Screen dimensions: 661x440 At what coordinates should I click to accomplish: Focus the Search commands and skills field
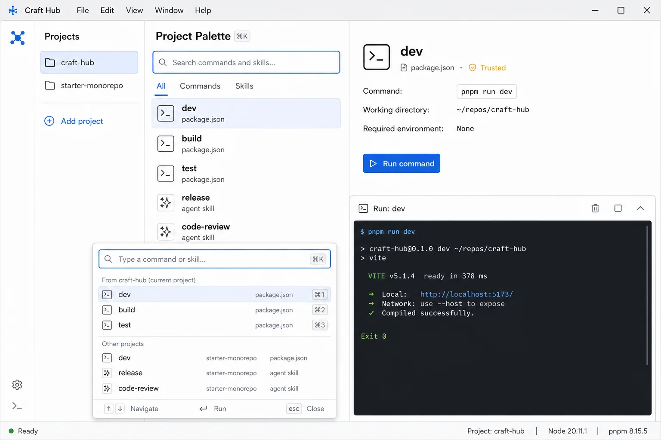[x=246, y=62]
